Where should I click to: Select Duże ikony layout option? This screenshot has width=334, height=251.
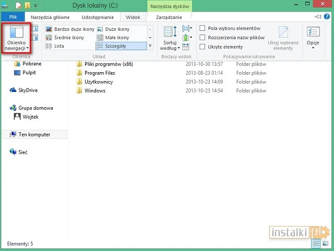pos(117,29)
